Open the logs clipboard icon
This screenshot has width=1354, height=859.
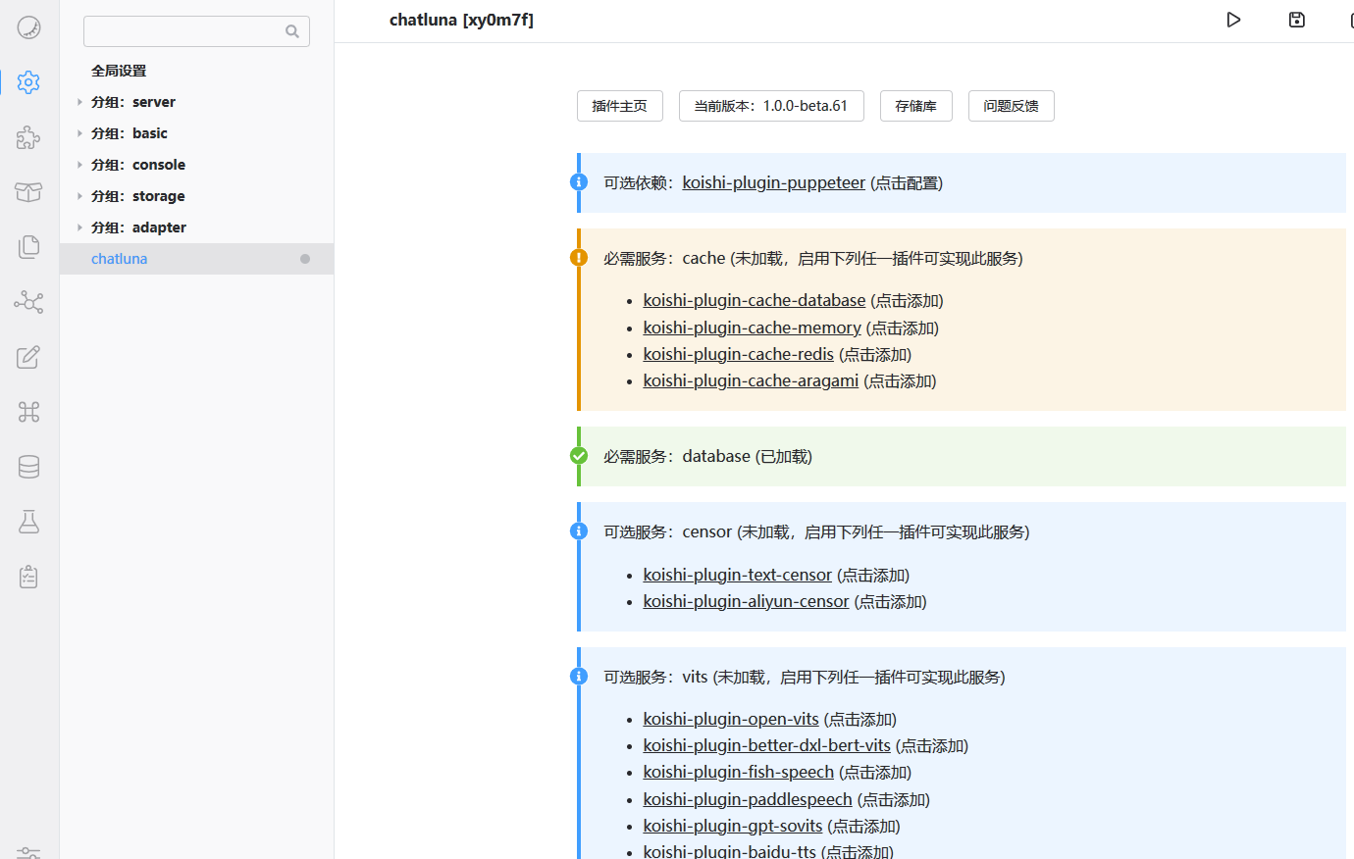27,577
